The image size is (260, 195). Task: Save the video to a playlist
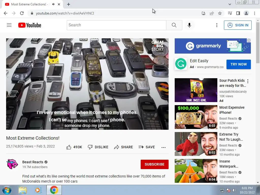tap(147, 147)
